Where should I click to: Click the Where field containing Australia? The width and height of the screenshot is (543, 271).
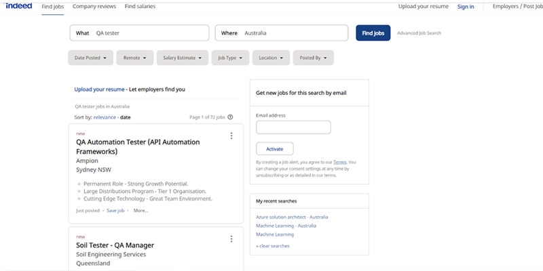281,33
